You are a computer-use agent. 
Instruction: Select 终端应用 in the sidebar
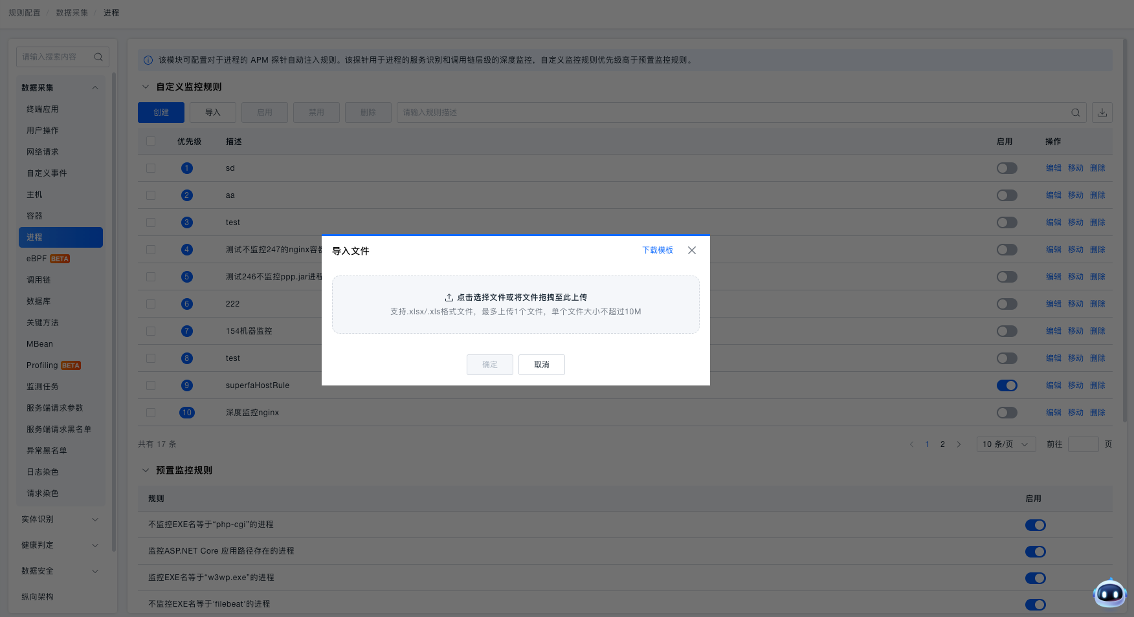coord(61,109)
